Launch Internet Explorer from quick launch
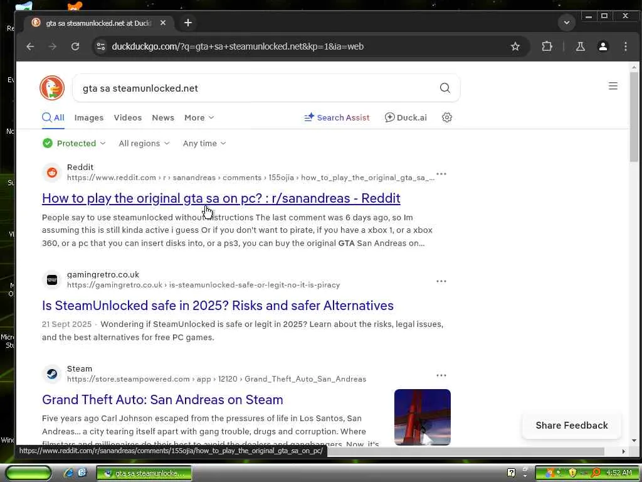This screenshot has width=642, height=482. click(x=68, y=473)
